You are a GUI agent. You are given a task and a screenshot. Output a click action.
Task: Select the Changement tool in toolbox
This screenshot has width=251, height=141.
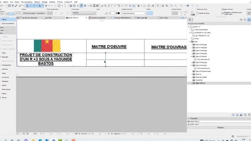[6, 65]
